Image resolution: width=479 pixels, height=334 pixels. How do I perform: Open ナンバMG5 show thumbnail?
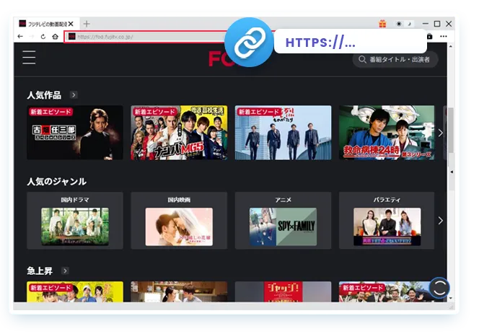[179, 133]
